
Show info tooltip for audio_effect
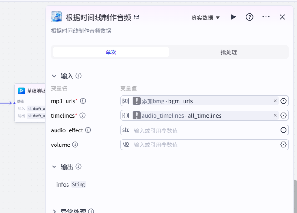[x=88, y=130]
